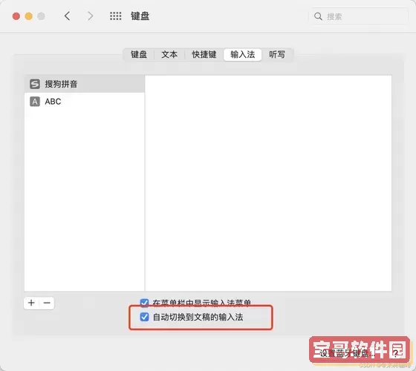Go back with the left chevron
Viewport: 416px width, 371px height.
(68, 16)
